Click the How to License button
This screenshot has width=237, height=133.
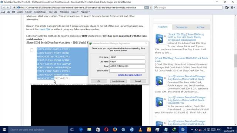coord(118,81)
